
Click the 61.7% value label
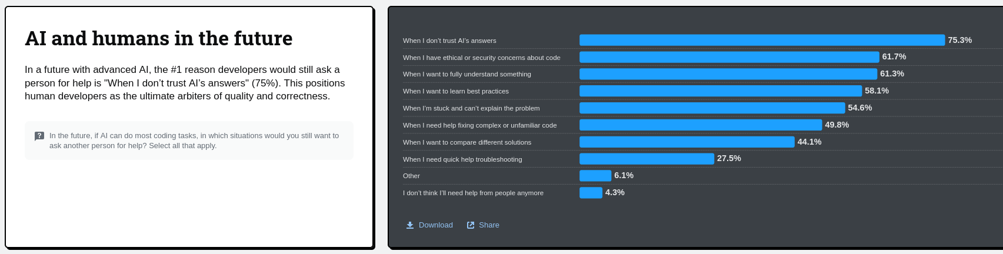[894, 57]
